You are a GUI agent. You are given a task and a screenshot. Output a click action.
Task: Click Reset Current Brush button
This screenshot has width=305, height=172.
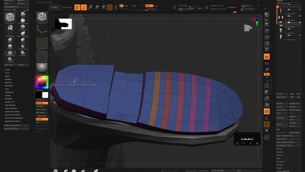17,125
